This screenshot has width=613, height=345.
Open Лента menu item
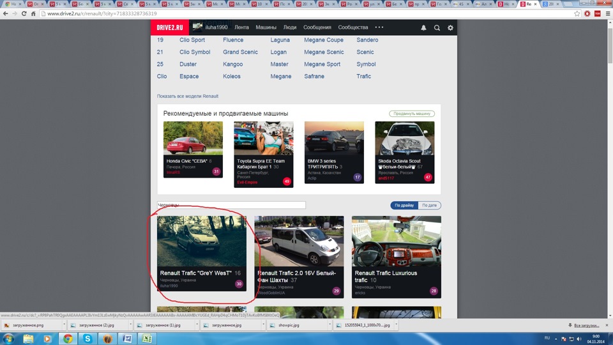coord(241,27)
